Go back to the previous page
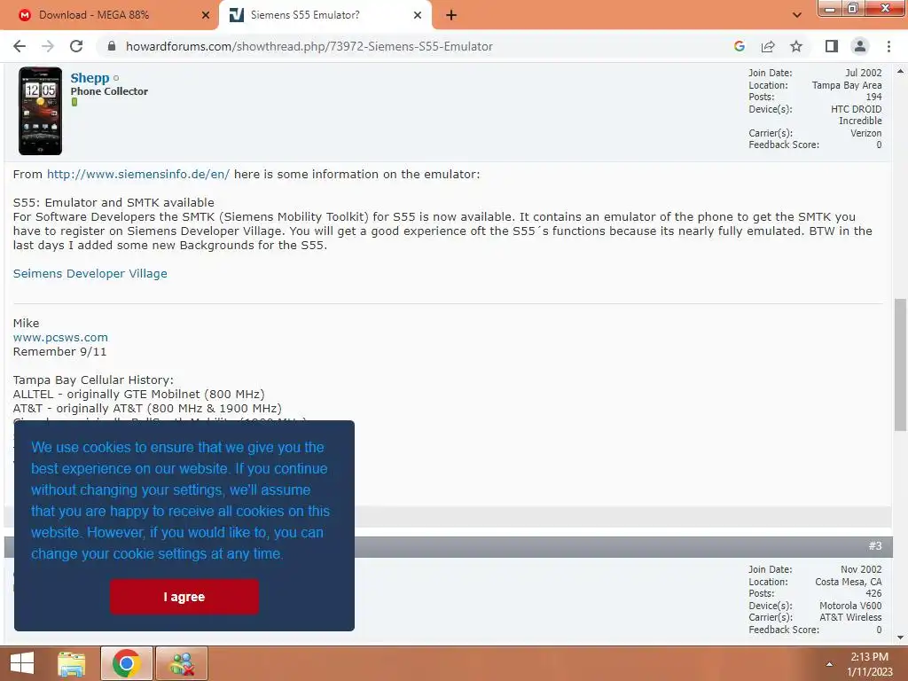This screenshot has height=681, width=908. (x=20, y=46)
